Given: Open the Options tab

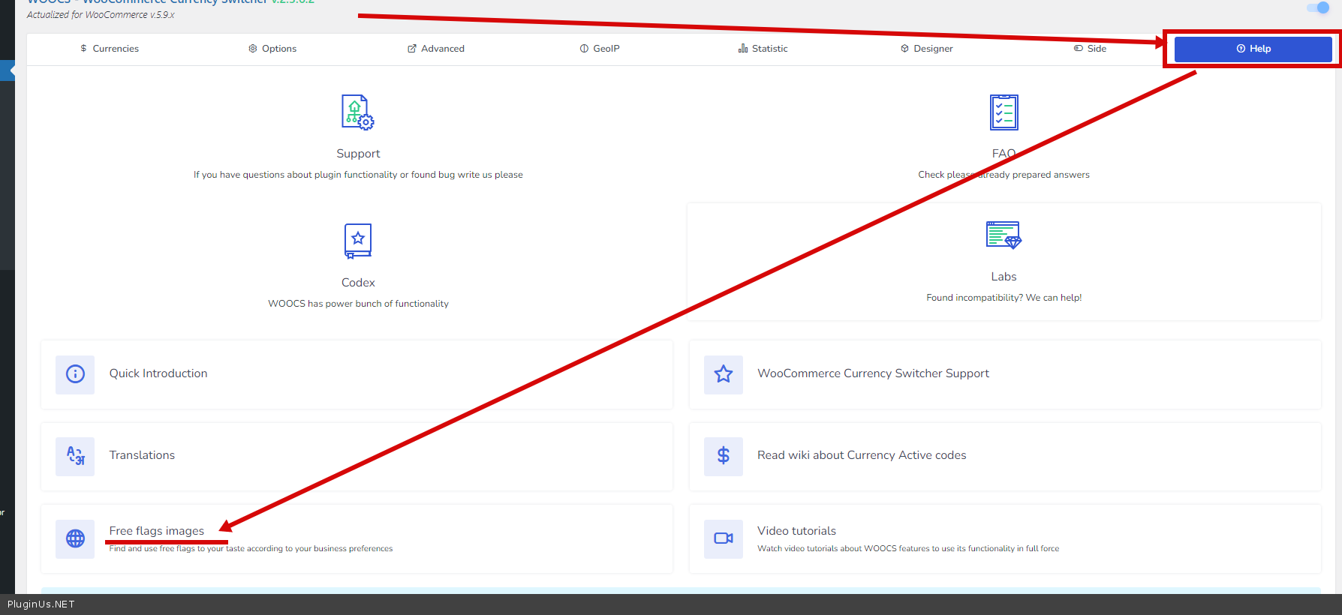Looking at the screenshot, I should [272, 49].
